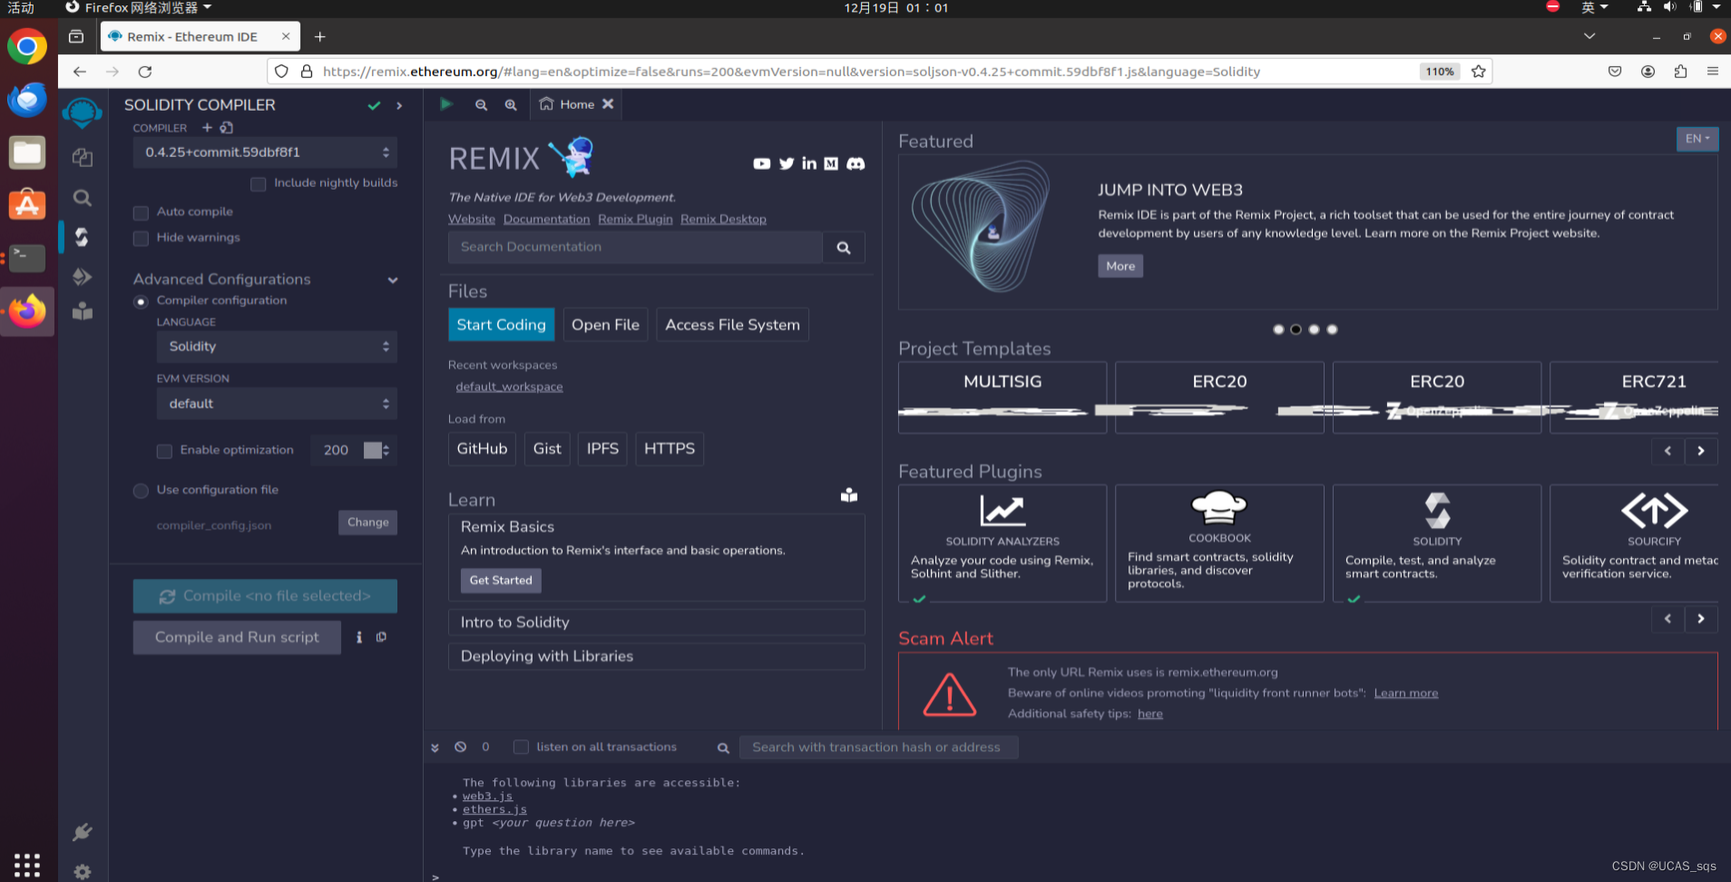Open the LinkedIn social icon
This screenshot has width=1731, height=882.
point(809,163)
